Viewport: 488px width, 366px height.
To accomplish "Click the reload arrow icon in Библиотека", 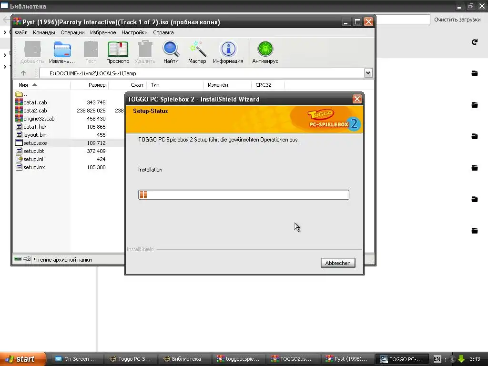I will click(475, 42).
